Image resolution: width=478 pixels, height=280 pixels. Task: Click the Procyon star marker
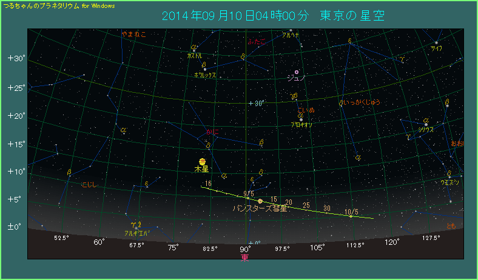point(301,119)
